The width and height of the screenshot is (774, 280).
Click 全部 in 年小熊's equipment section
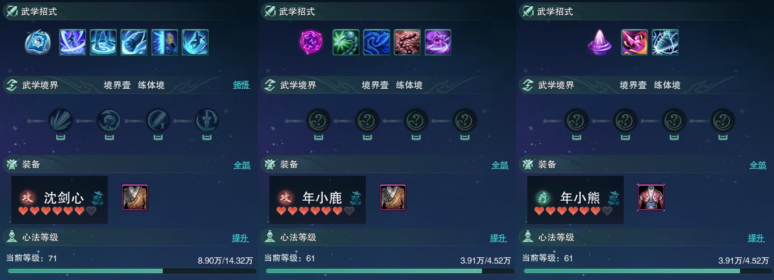click(x=758, y=165)
